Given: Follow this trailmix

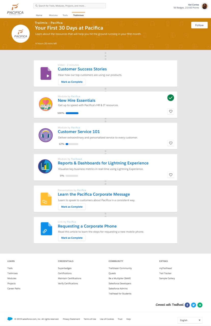Looking at the screenshot, I should point(199,25).
